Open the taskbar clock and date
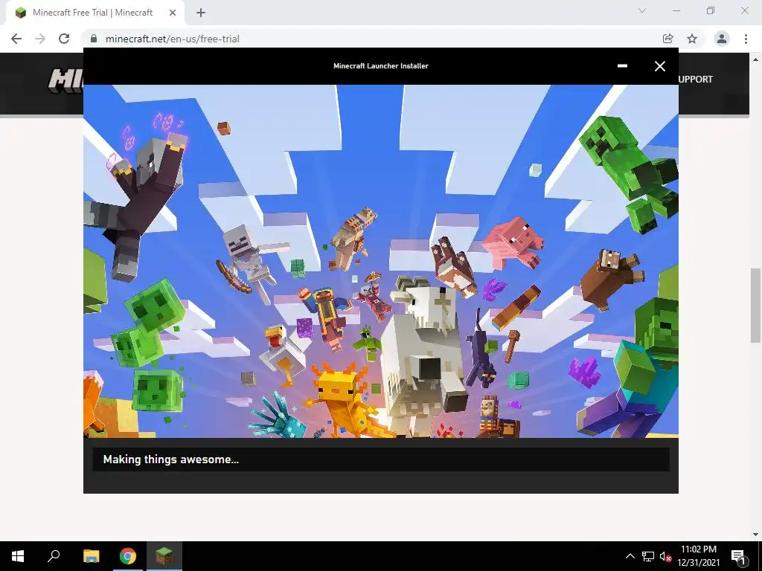762x571 pixels. [698, 556]
